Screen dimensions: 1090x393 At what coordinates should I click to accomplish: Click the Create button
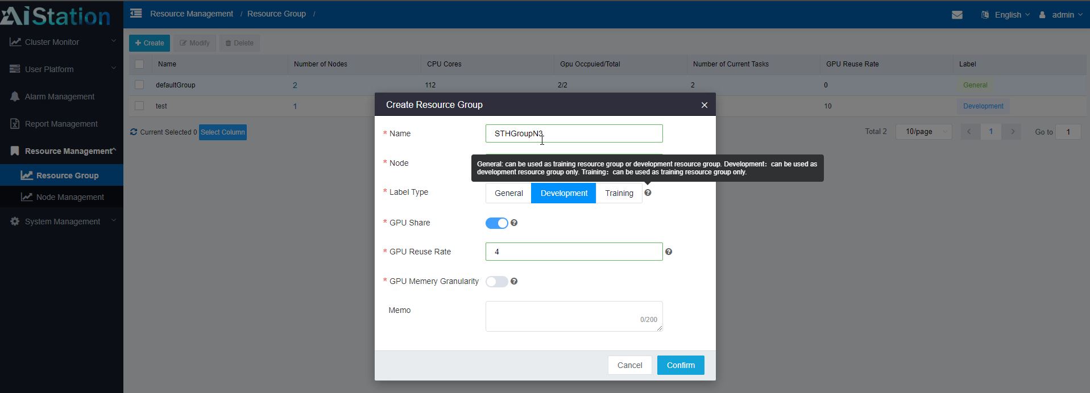(x=150, y=43)
